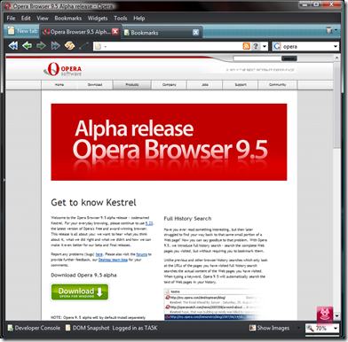Focus the search field containing 'opera'
Image resolution: width=348 pixels, height=342 pixels.
pos(306,47)
